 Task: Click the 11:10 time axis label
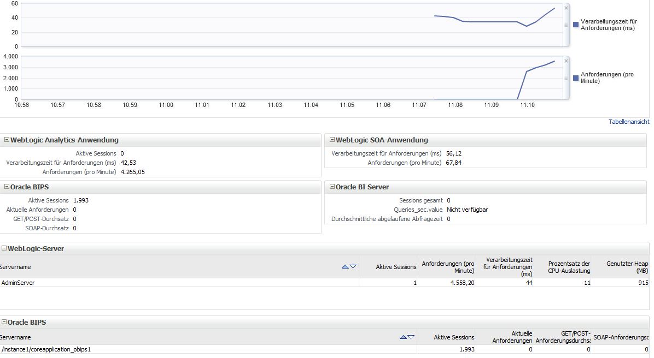coord(527,105)
